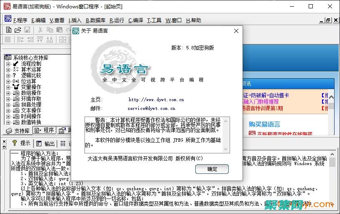Screen dimensions: 340x214
Task: Click the warning text box scroll-up arrow
Action: coord(225,121)
